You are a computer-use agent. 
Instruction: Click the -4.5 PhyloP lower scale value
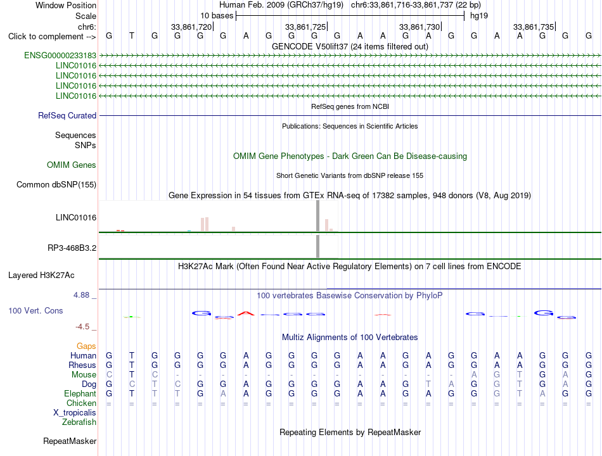coord(82,327)
